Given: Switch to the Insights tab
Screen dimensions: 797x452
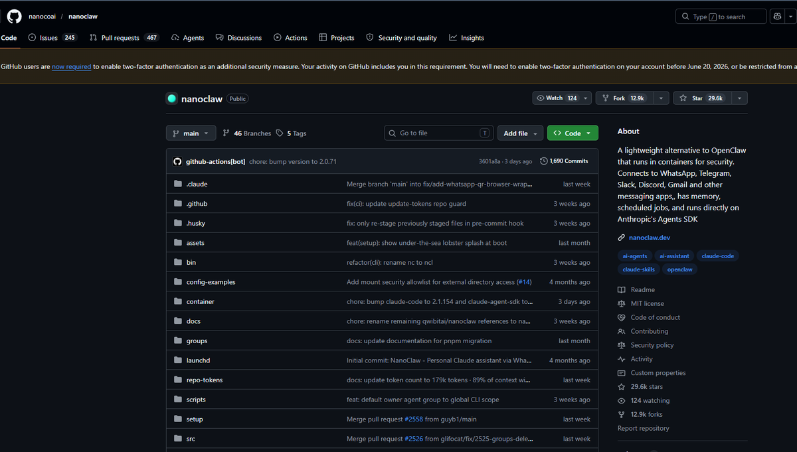Looking at the screenshot, I should click(x=466, y=38).
